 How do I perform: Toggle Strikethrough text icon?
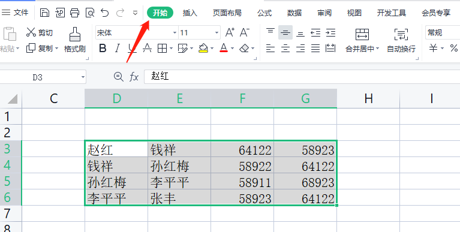(147, 48)
